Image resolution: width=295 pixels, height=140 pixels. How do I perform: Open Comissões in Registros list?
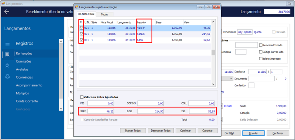24,61
